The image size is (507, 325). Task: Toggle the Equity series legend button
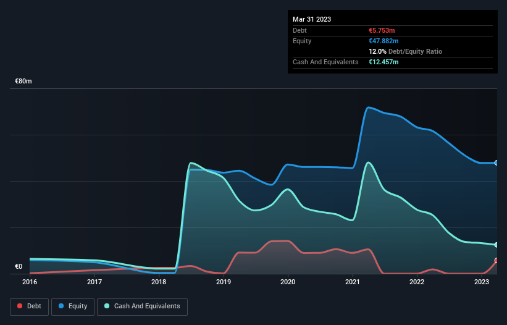click(x=73, y=306)
